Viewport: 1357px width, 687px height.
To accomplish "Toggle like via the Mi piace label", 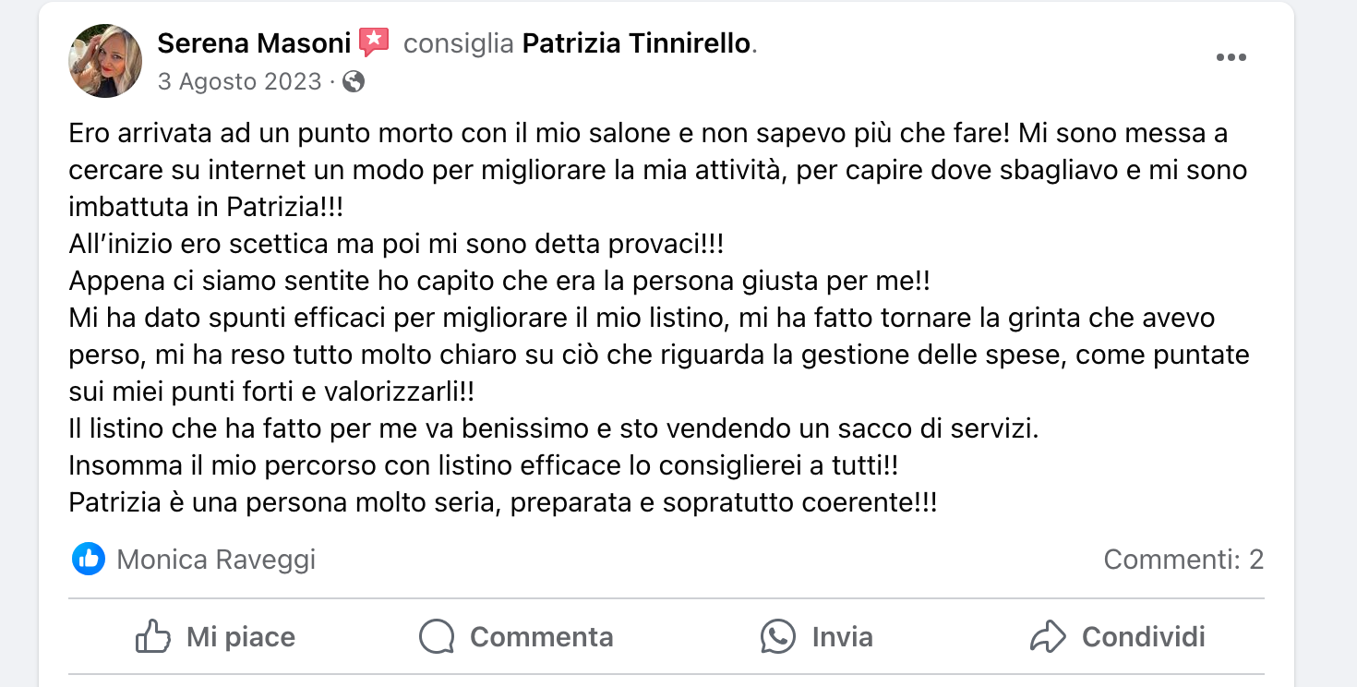I will tap(241, 636).
